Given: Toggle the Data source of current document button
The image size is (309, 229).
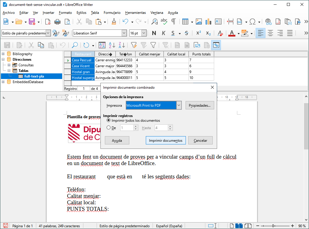Looking at the screenshot, I should 216,45.
